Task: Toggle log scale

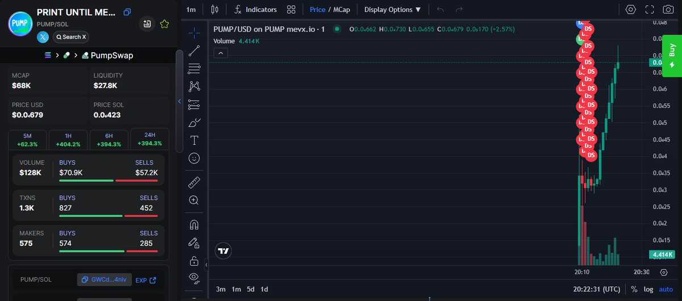Action: pyautogui.click(x=649, y=289)
